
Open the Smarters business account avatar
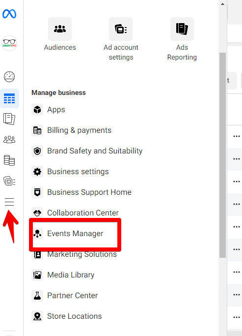pyautogui.click(x=9, y=43)
